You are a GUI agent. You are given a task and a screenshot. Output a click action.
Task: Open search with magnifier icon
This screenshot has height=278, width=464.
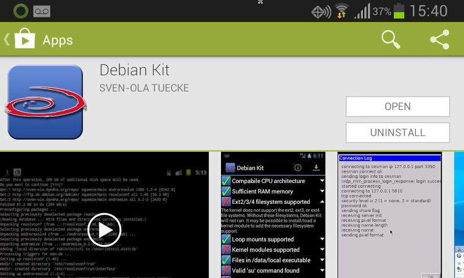[x=390, y=39]
